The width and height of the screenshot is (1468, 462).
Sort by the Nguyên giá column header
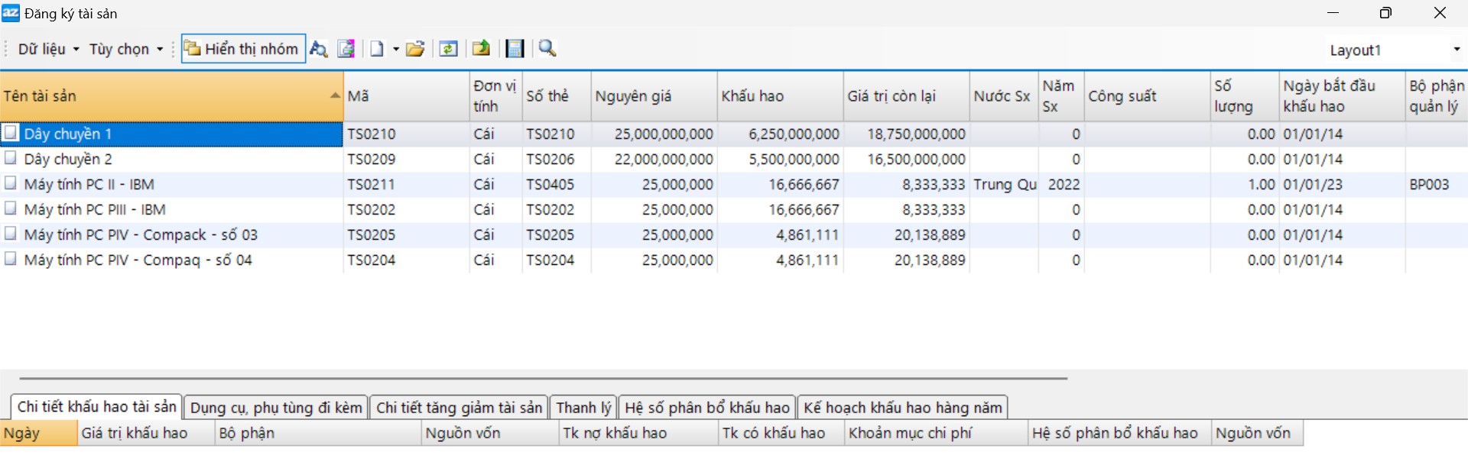point(653,96)
